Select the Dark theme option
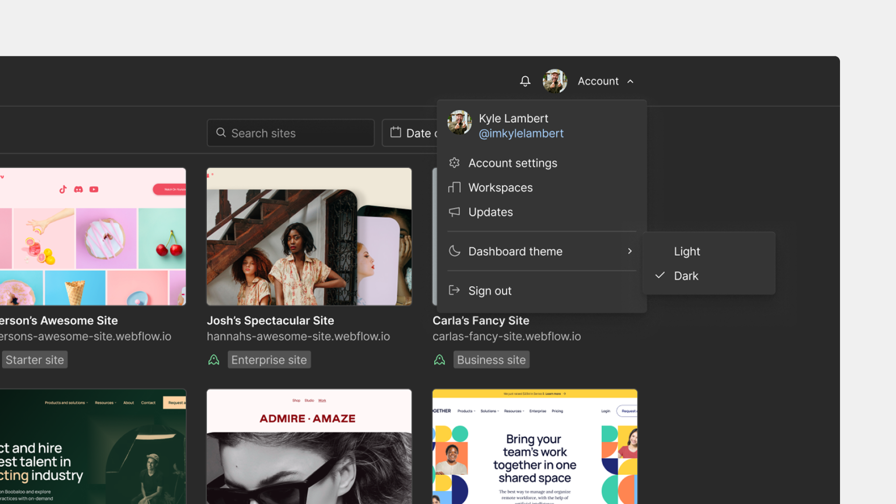This screenshot has height=504, width=896. pyautogui.click(x=686, y=275)
